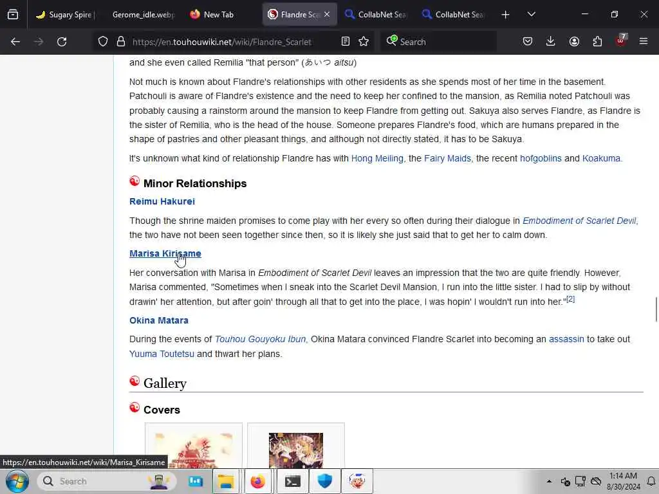Open tracking protection shield icon
This screenshot has height=494, width=659.
click(103, 42)
